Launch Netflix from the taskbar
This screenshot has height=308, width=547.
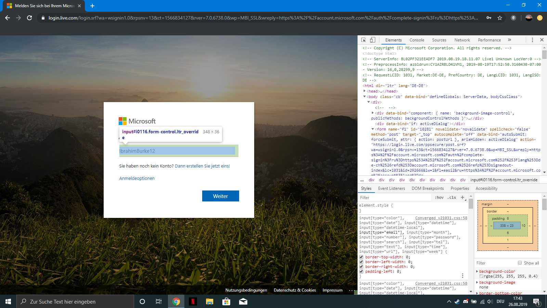click(193, 301)
